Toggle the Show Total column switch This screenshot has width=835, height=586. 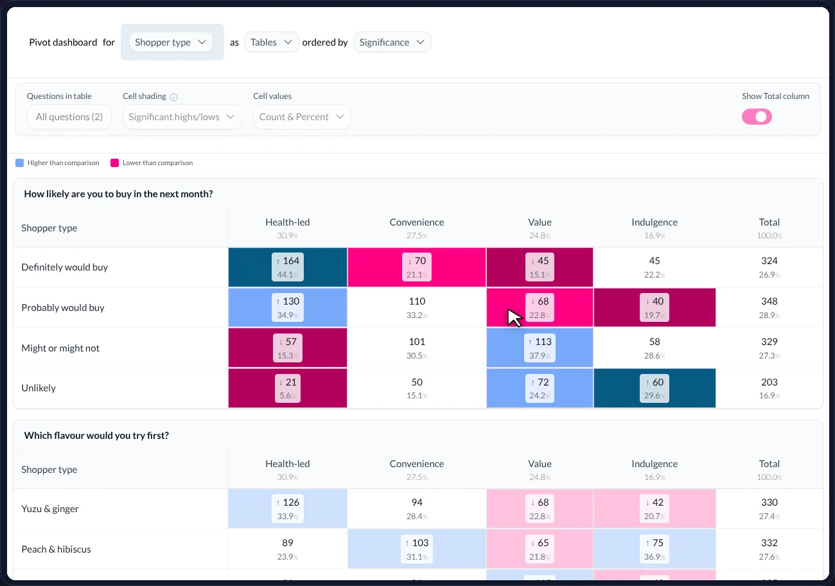point(757,116)
